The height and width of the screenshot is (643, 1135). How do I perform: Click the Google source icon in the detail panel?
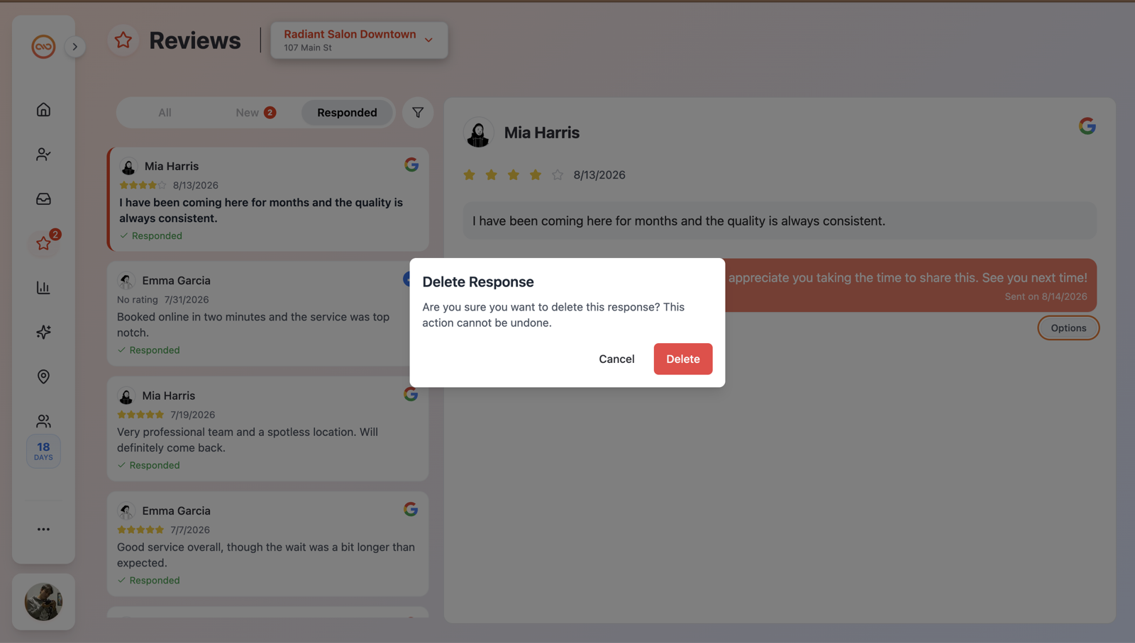(x=1087, y=126)
